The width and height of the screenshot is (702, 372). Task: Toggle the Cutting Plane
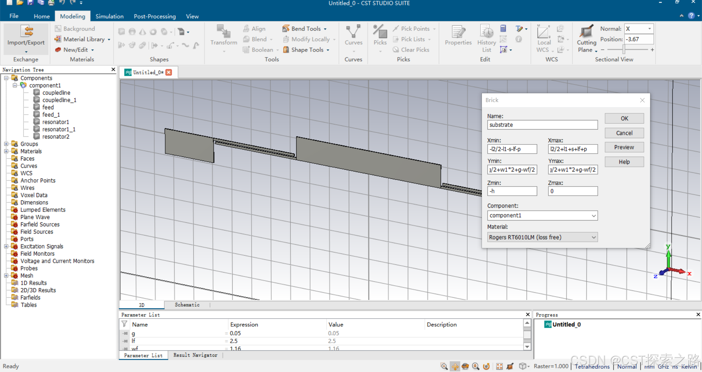tap(586, 38)
